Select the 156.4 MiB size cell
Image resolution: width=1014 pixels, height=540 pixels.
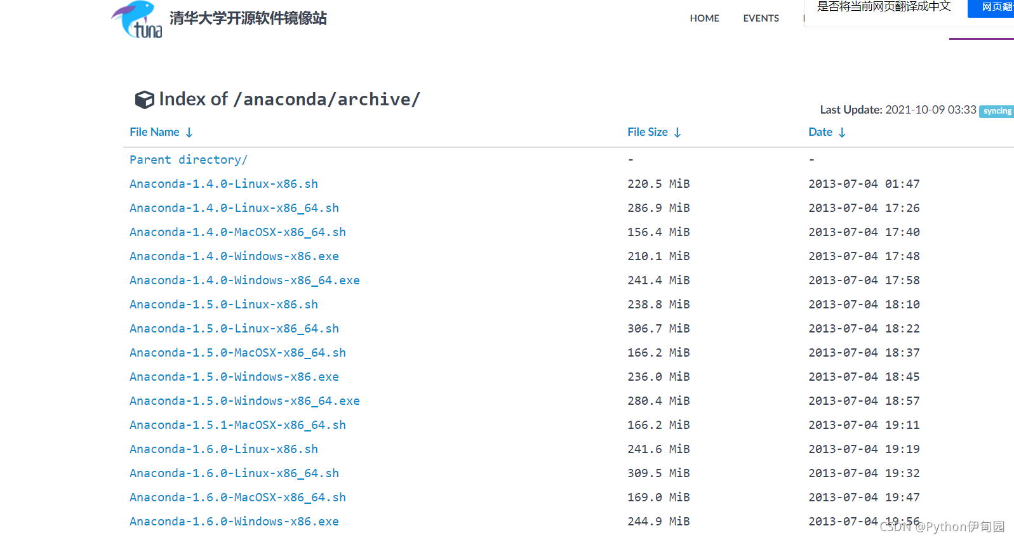pos(658,232)
